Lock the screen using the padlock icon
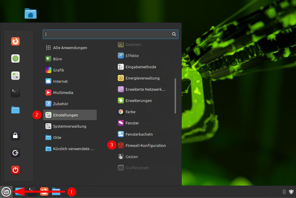Screen dimensions: 296x198 tap(15, 135)
